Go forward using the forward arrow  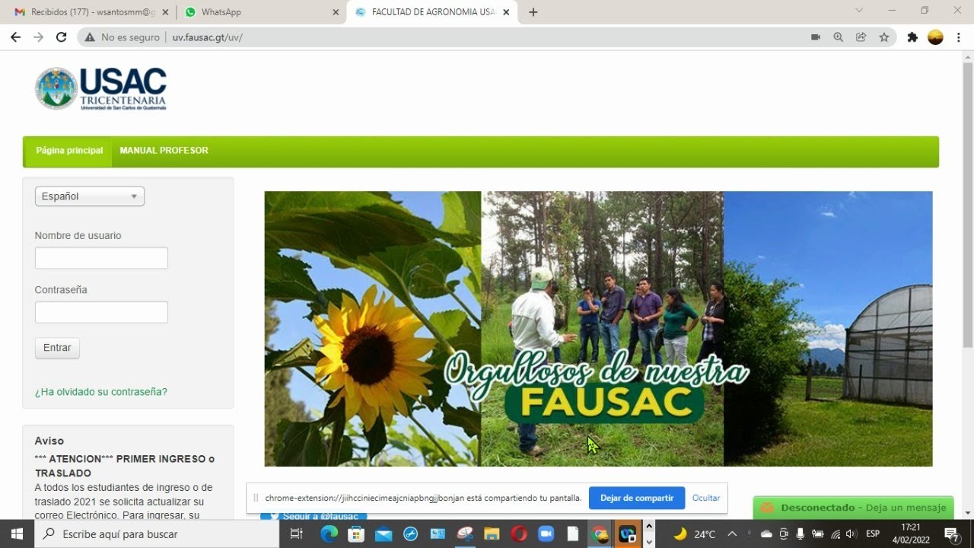click(38, 37)
